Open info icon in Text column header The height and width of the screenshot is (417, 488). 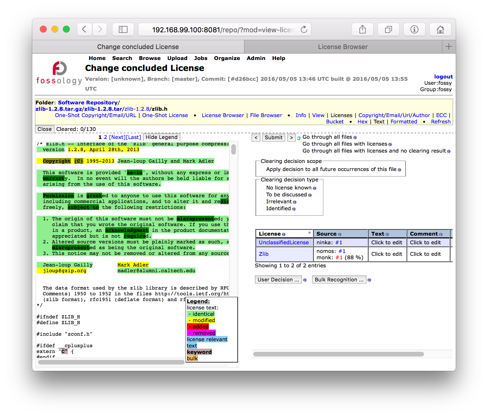tap(387, 235)
